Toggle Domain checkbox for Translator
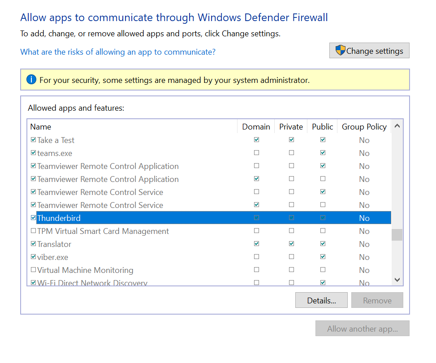 point(256,244)
